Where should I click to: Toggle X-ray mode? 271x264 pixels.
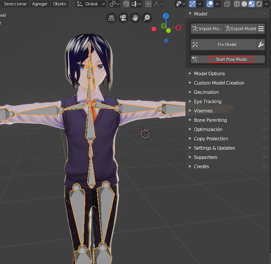[227, 4]
